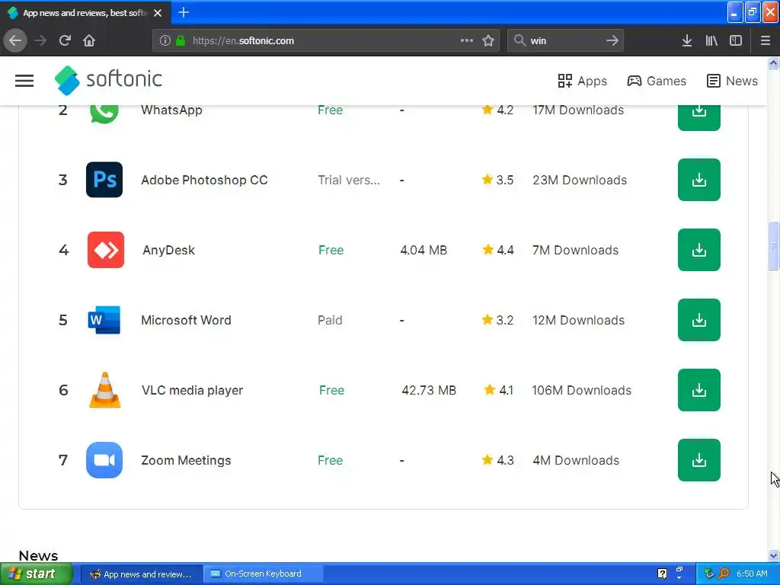Click the help question mark tray icon
The height and width of the screenshot is (585, 780).
(x=662, y=574)
